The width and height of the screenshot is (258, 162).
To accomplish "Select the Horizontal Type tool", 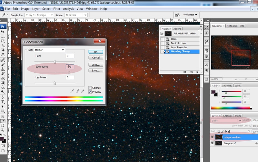I will pyautogui.click(x=3, y=102).
